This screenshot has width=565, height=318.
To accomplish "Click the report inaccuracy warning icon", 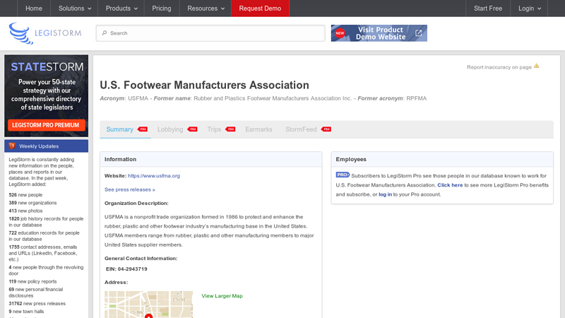I will (537, 66).
